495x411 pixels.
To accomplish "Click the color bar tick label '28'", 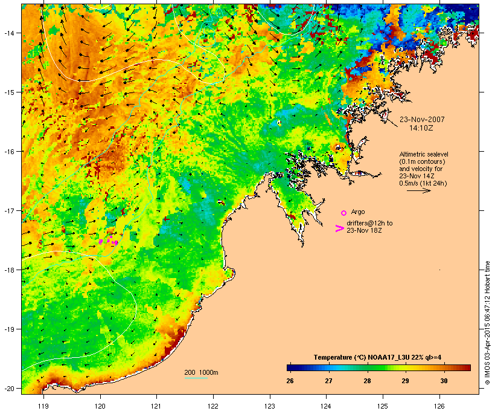I will 367,381.
